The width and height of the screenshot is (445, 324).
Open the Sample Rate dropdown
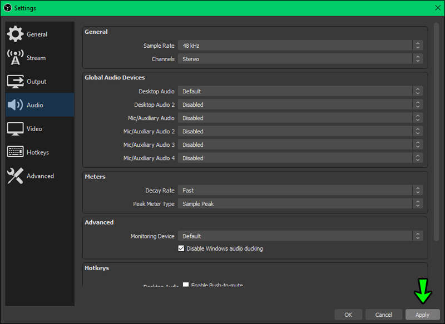coord(300,46)
